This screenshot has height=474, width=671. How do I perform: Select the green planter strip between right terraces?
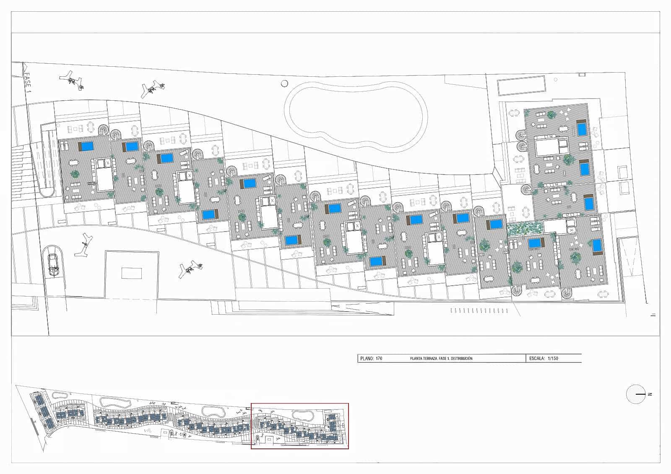[x=525, y=229]
